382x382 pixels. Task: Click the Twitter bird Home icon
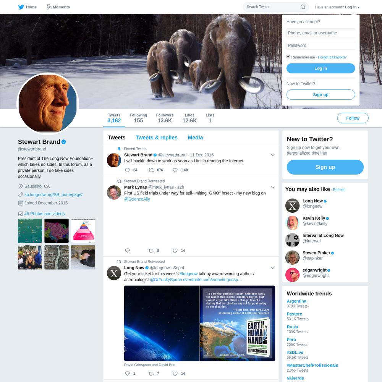(x=21, y=7)
